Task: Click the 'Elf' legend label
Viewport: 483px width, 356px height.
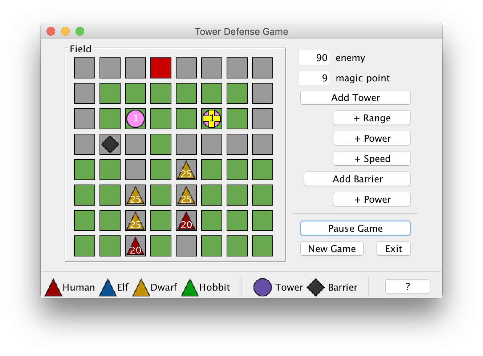Action: point(123,287)
